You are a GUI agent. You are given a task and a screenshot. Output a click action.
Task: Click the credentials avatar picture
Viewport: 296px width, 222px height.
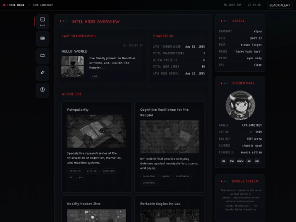point(240,105)
